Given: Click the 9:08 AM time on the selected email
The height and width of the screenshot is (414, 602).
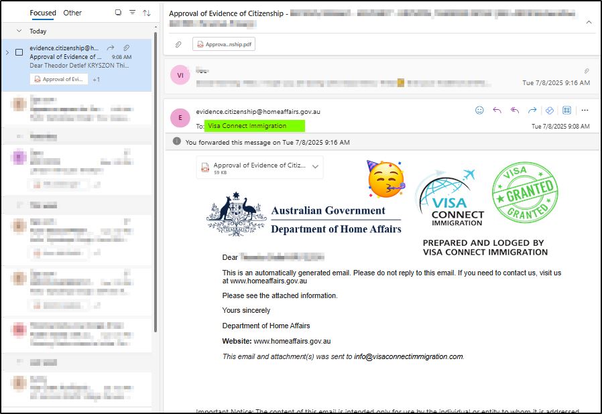Looking at the screenshot, I should click(122, 57).
